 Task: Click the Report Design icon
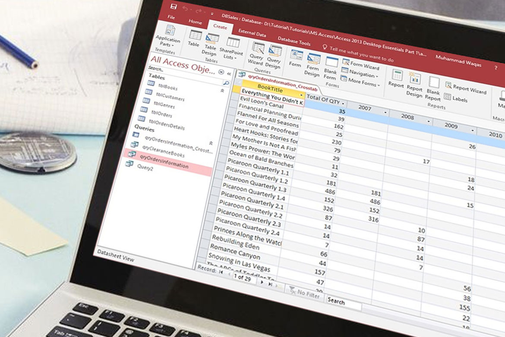(414, 84)
